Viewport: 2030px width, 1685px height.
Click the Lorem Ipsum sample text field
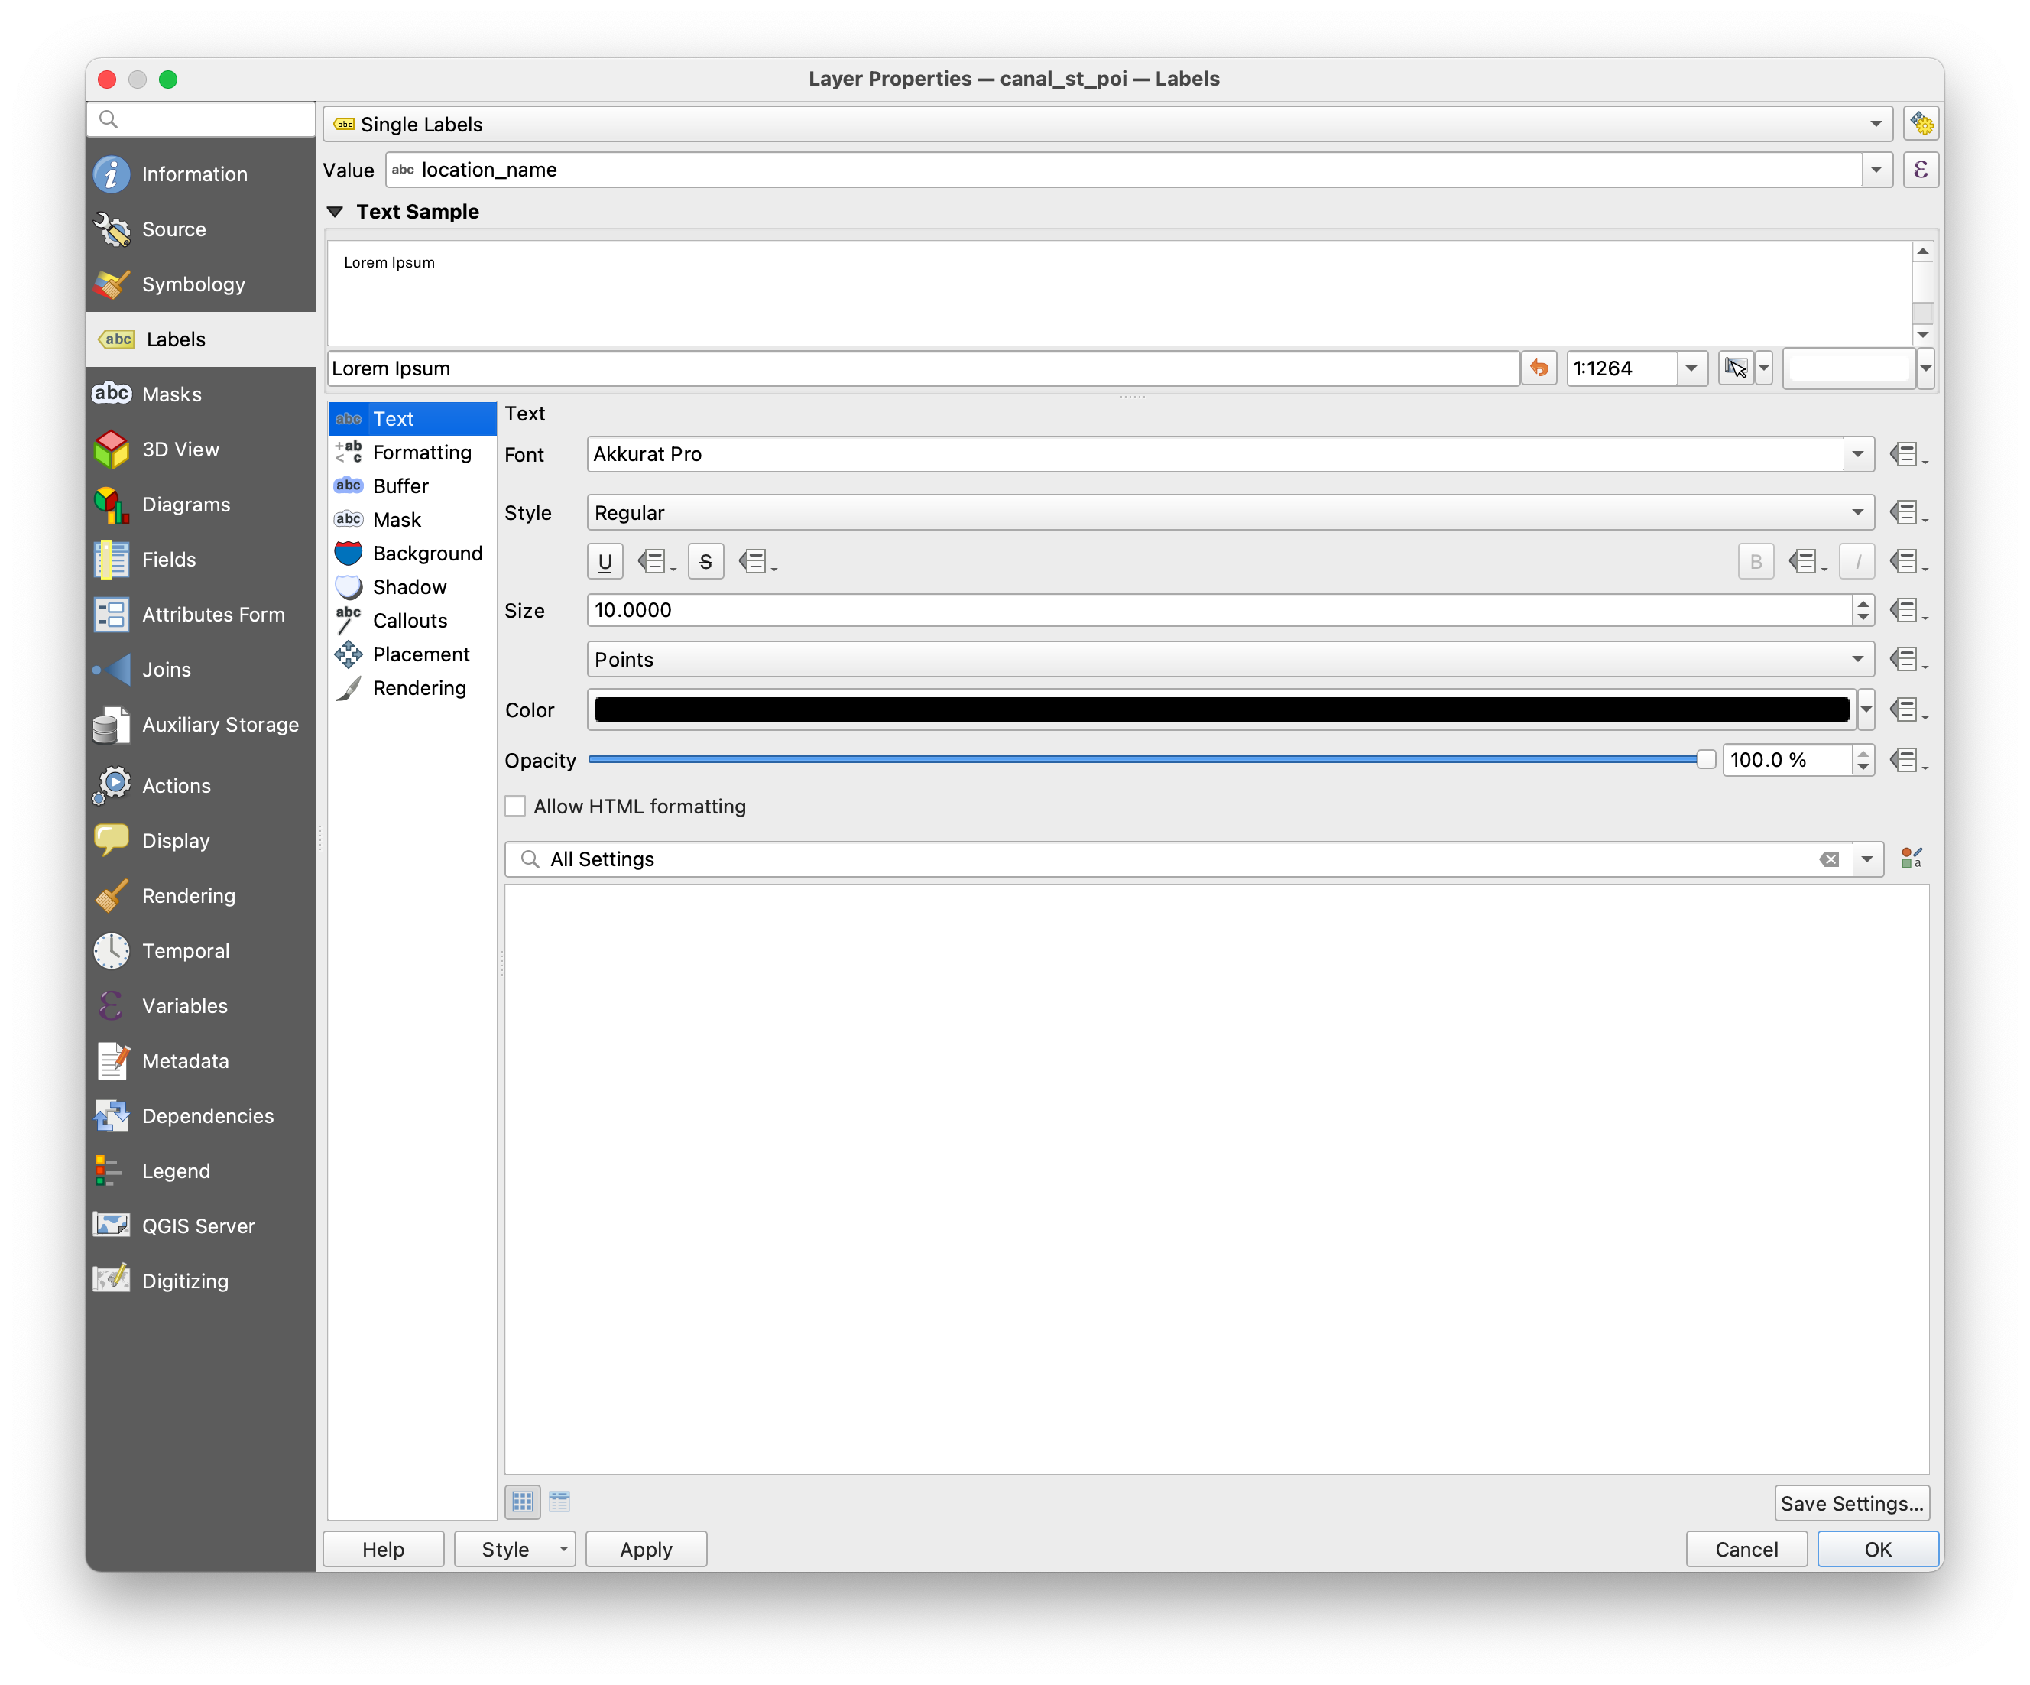(923, 368)
